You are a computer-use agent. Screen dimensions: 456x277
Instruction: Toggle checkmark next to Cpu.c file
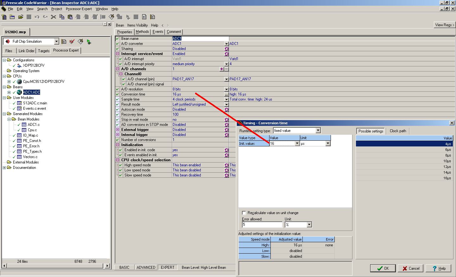[19, 130]
